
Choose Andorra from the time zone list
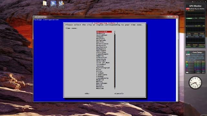coord(101,34)
